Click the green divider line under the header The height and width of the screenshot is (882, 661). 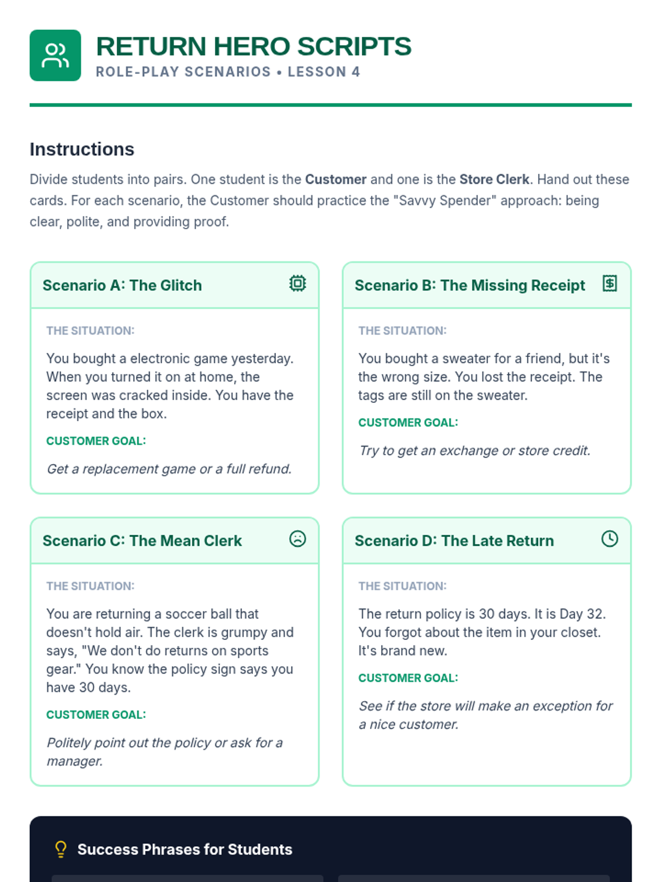click(x=330, y=105)
